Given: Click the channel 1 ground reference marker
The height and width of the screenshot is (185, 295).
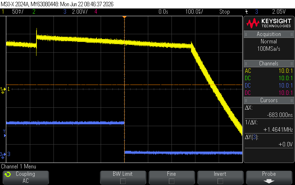Looking at the screenshot, I should [x=3, y=90].
